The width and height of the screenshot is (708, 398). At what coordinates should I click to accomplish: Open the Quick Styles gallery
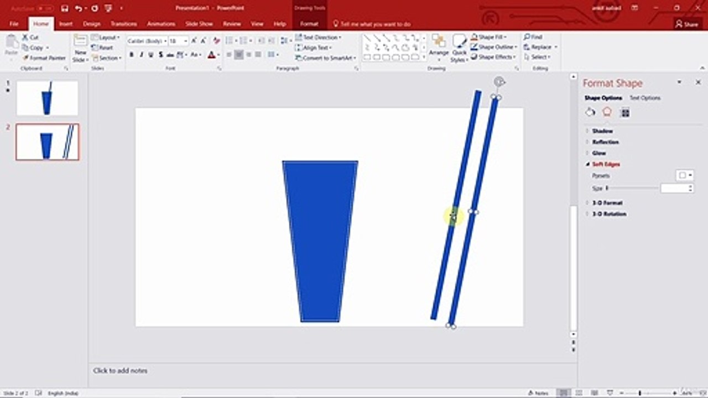[459, 49]
